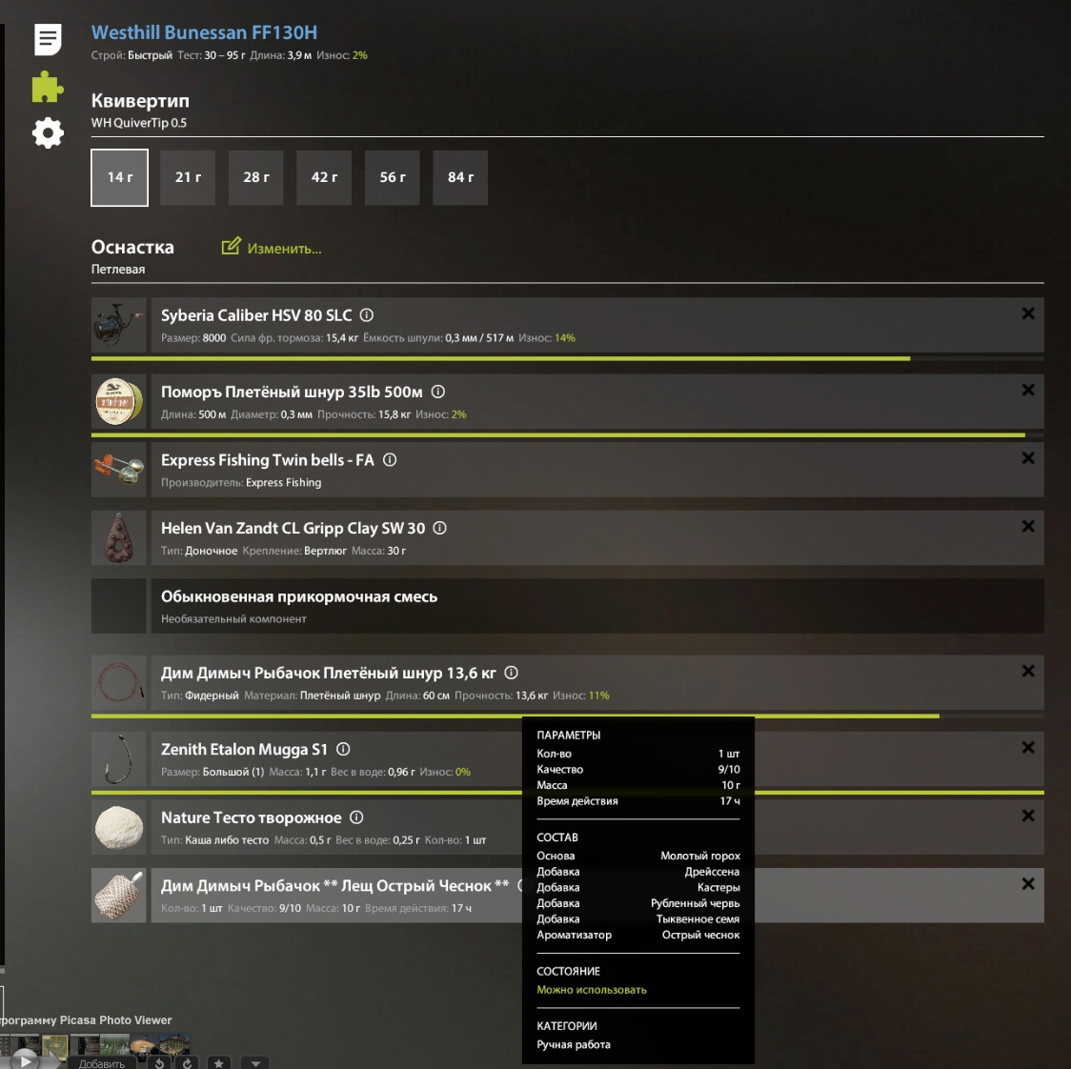This screenshot has width=1071, height=1069.
Task: Remove Helen Van Zandt sinker with X
Action: 1028,527
